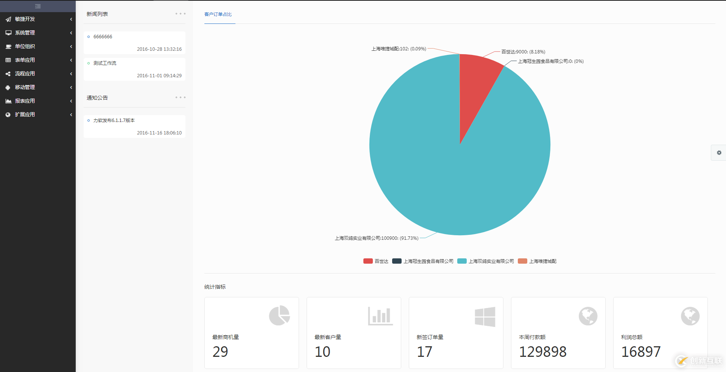Image resolution: width=726 pixels, height=372 pixels.
Task: Click the pie chart icon on 最新商机量 card
Action: pos(279,316)
